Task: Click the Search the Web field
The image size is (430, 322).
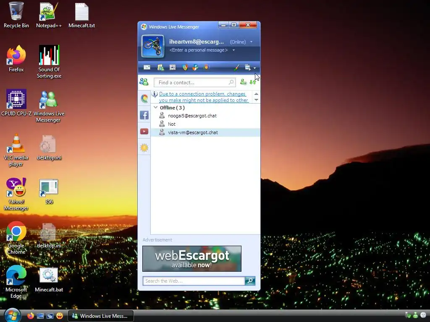Action: click(x=194, y=281)
